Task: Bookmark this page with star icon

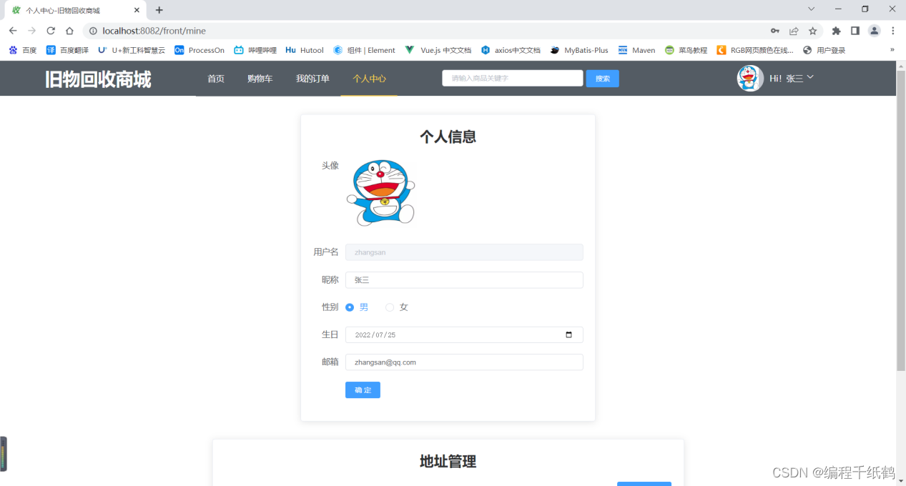Action: point(813,31)
